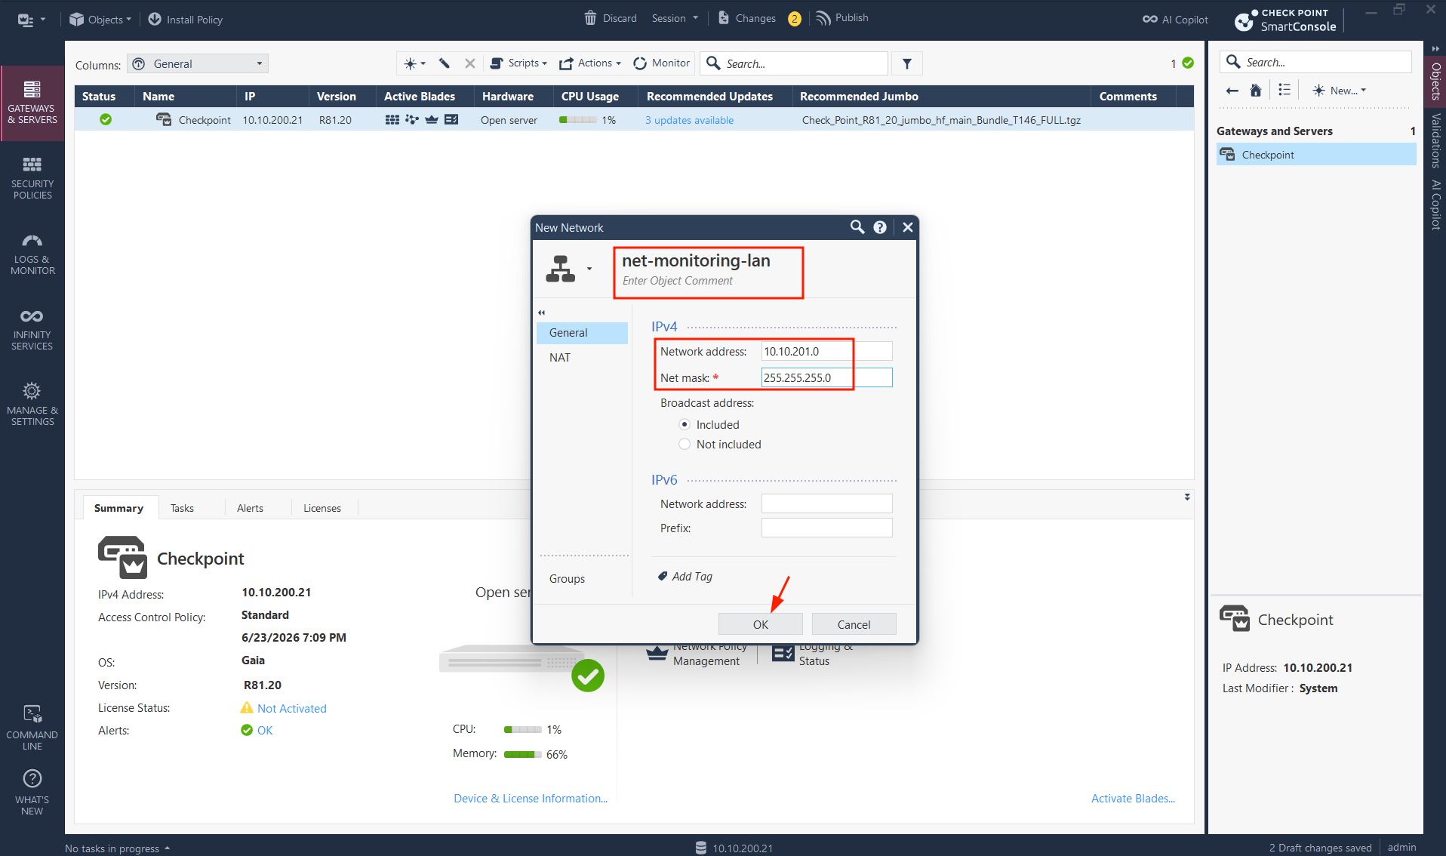Close the New Network dialog
Image resolution: width=1446 pixels, height=856 pixels.
click(908, 227)
